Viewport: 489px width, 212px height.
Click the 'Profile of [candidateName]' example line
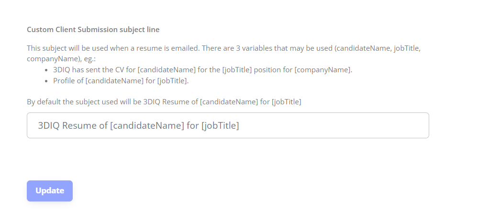point(121,81)
